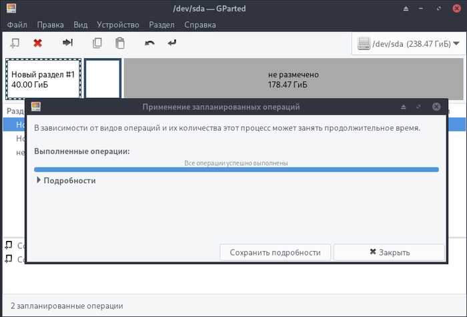Expand the Подробности details section
This screenshot has width=467, height=317.
(x=66, y=180)
